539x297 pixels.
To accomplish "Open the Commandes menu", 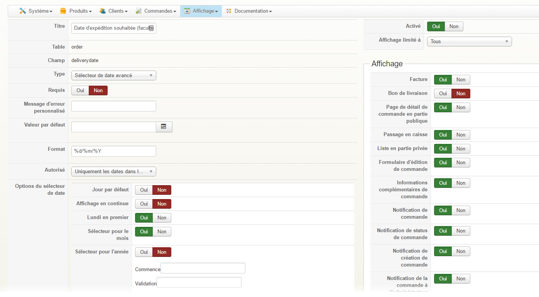I will point(156,11).
